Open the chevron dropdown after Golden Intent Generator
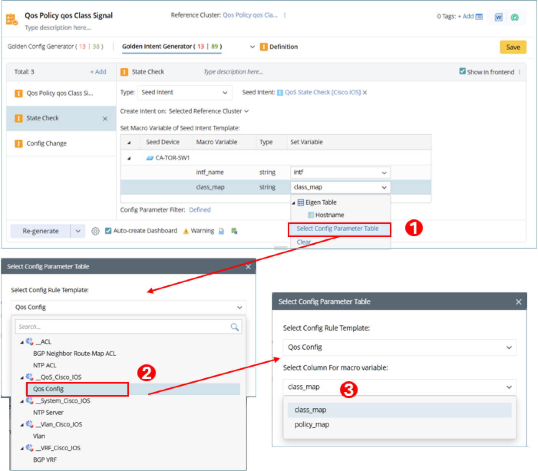This screenshot has width=538, height=471. point(252,47)
